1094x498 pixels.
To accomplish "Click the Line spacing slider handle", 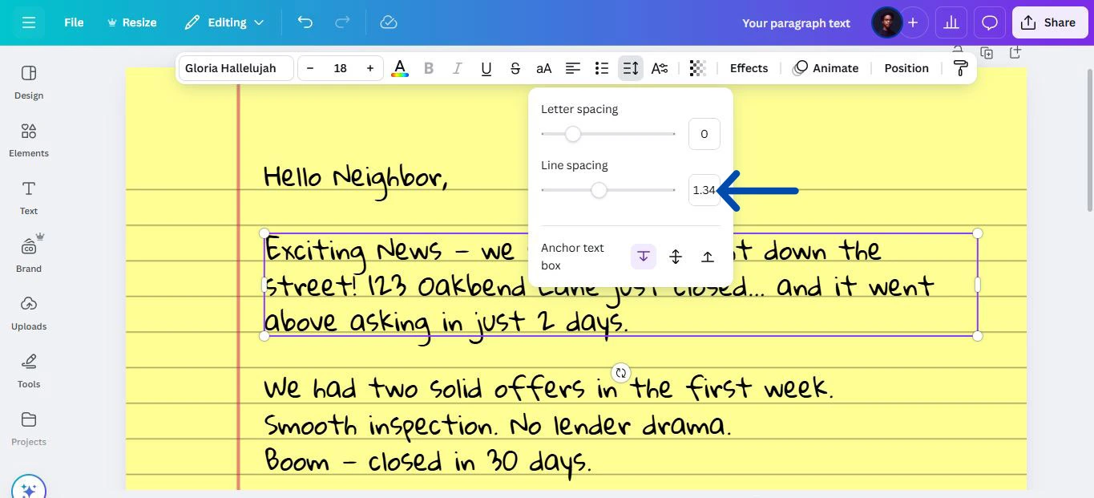I will [x=599, y=190].
